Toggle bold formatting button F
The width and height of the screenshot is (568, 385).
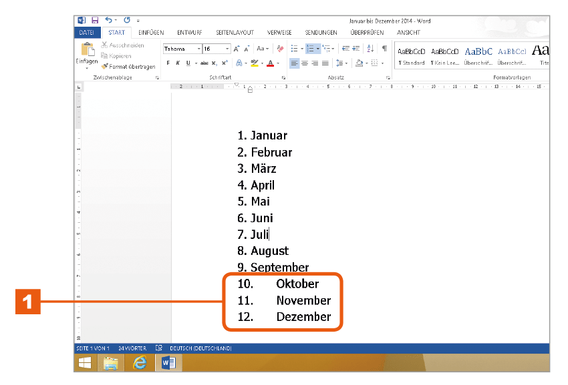tap(168, 63)
